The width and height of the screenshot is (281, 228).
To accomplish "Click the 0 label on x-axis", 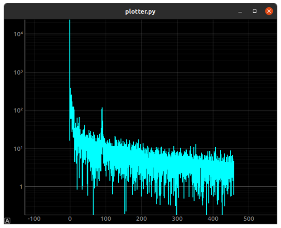I will 70,219.
